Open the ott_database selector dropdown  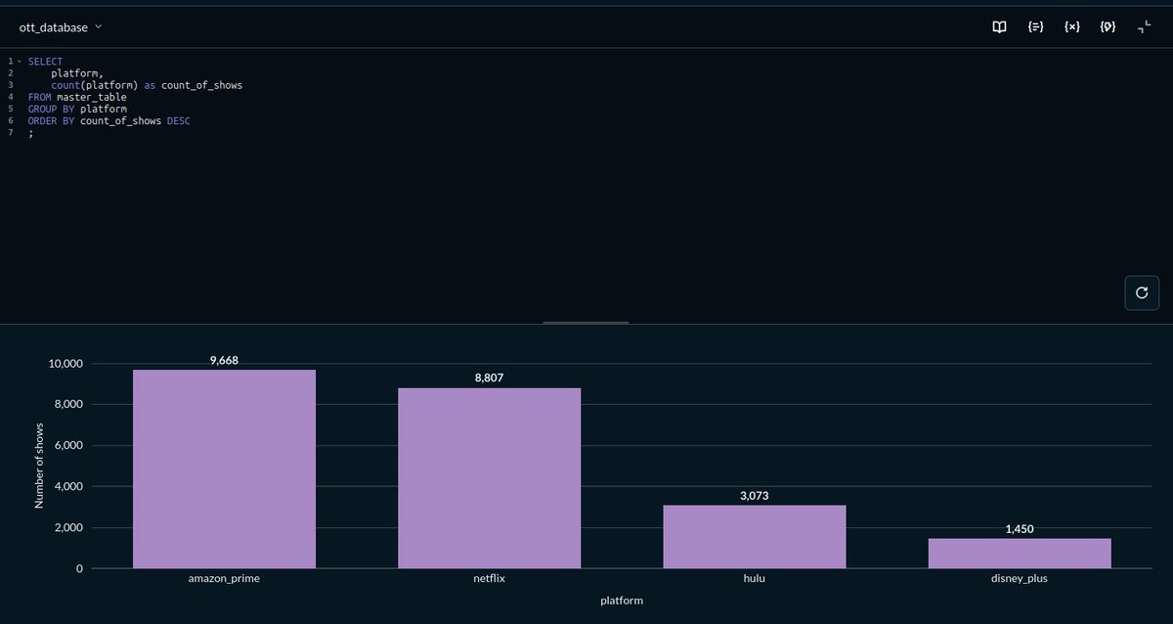click(61, 27)
